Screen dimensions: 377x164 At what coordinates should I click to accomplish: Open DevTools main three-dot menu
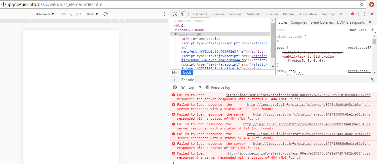(364, 14)
